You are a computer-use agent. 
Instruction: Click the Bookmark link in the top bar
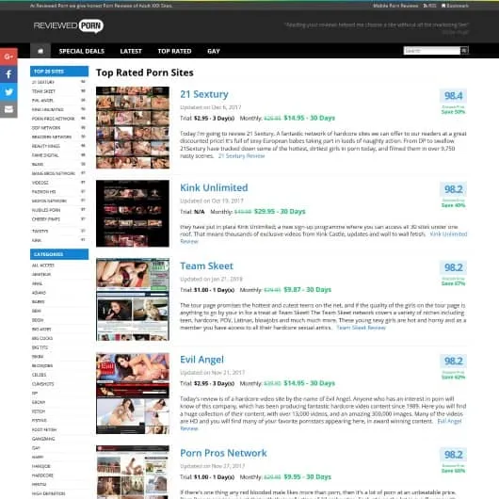pos(455,6)
